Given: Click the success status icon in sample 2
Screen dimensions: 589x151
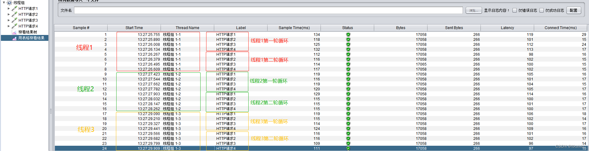Looking at the screenshot, I should pos(348,40).
